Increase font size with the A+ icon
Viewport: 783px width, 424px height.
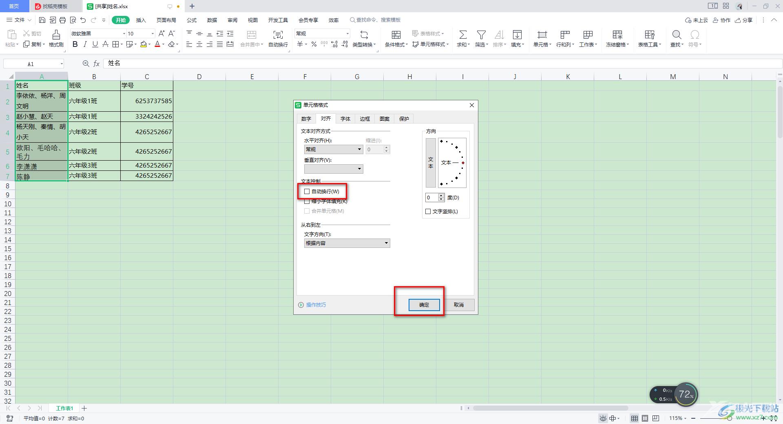(x=161, y=33)
